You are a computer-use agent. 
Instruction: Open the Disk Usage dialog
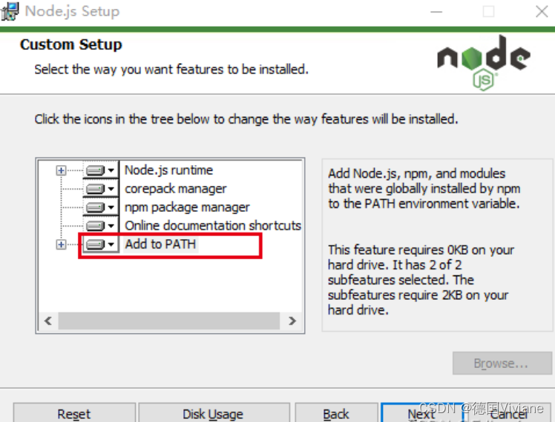tap(213, 414)
